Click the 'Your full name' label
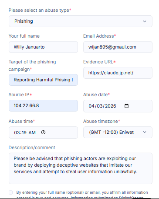The image size is (159, 199). pos(24,36)
